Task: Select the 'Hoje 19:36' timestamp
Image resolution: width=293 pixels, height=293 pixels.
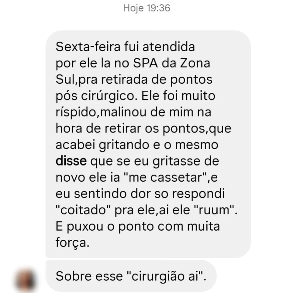Action: coord(147,8)
